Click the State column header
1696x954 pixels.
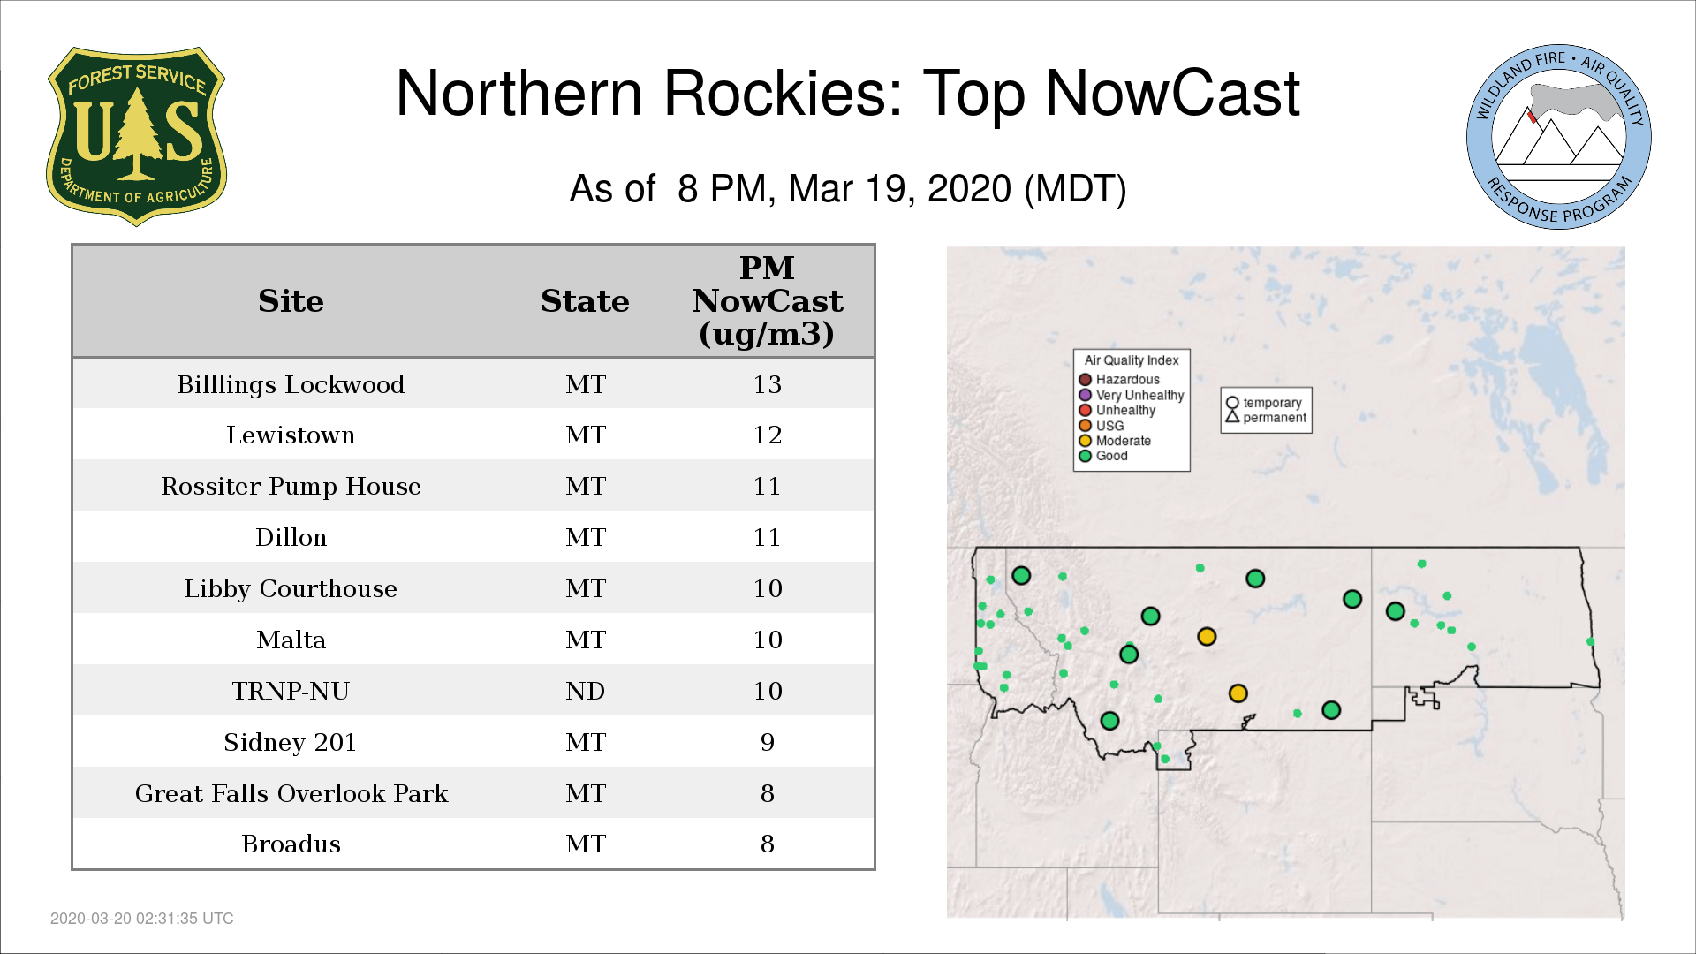click(585, 301)
